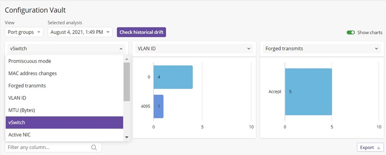386x155 pixels.
Task: Choose MTU (Bytes) from the list
Action: point(64,110)
